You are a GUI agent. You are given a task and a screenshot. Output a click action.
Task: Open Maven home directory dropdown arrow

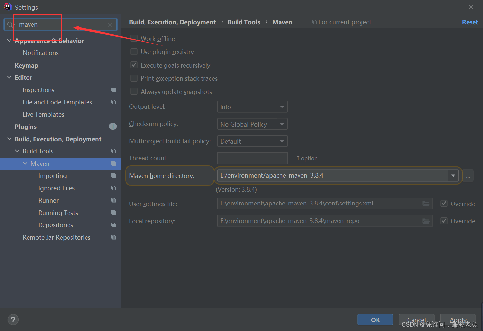coord(453,176)
